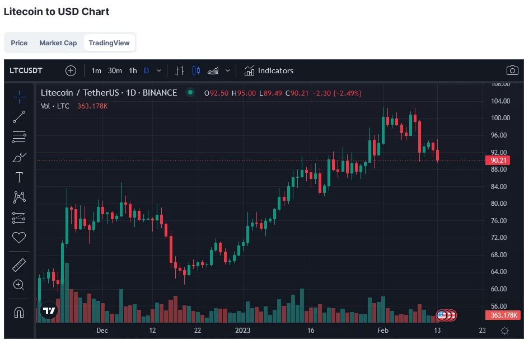This screenshot has height=340, width=524.
Task: Take a chart snapshot with camera icon
Action: 512,70
